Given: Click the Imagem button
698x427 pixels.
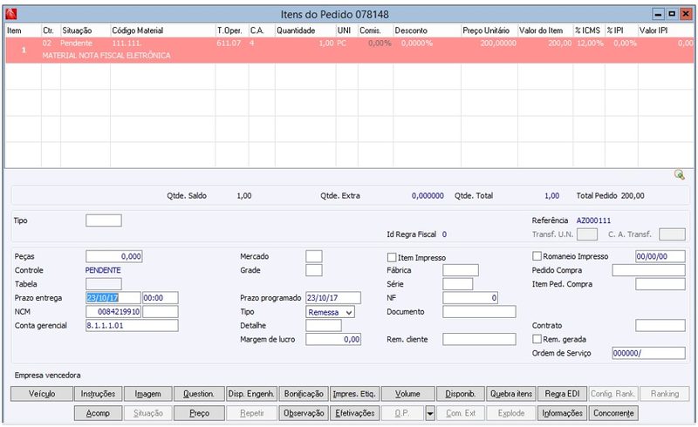Looking at the screenshot, I should click(147, 394).
